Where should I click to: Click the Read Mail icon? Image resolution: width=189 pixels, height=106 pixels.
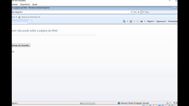coord(137,21)
